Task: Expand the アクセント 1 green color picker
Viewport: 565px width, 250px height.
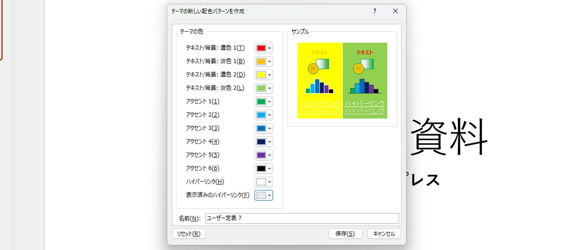Action: tap(264, 102)
